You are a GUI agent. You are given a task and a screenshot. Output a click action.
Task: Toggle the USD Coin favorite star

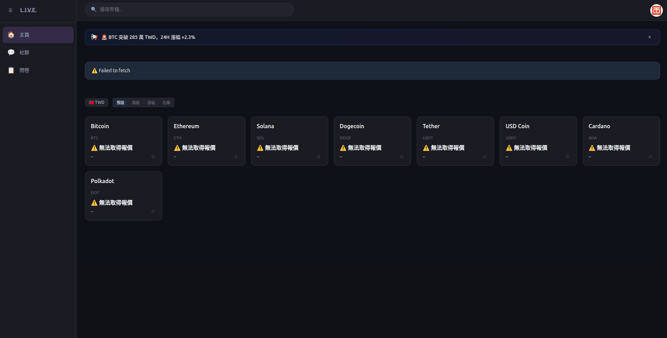567,157
